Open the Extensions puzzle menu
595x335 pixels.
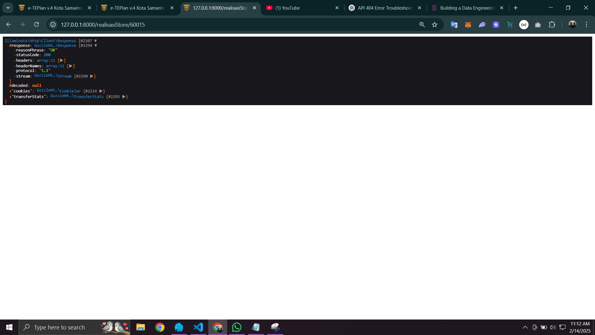(x=552, y=25)
